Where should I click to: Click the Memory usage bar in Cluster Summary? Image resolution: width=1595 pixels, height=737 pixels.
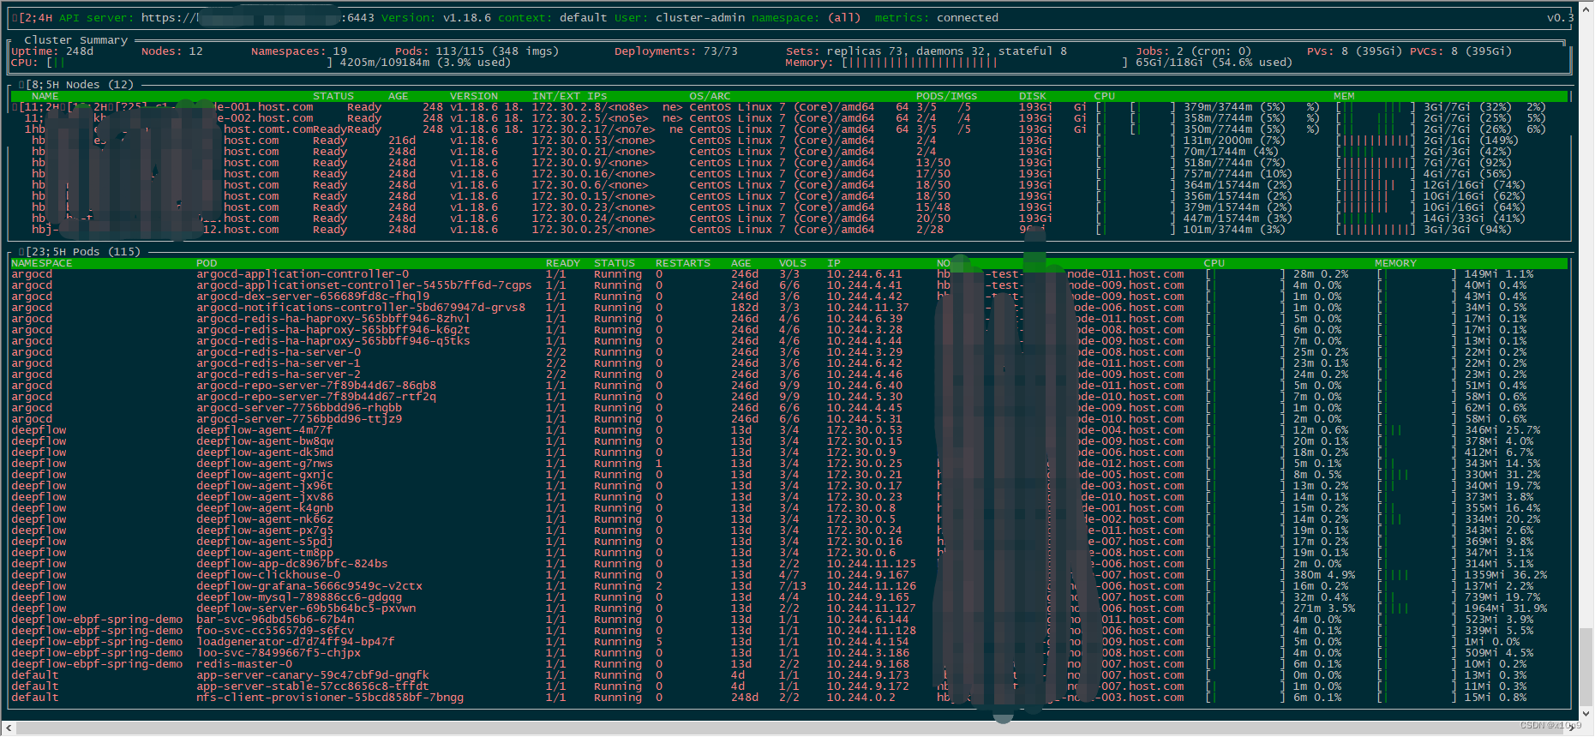[x=985, y=63]
